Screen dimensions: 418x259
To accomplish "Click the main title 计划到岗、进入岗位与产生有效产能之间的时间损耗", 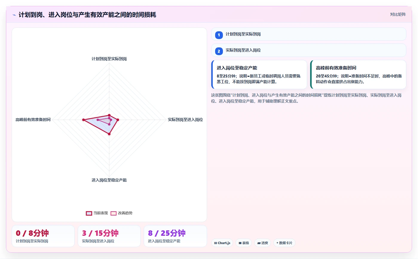I will point(87,15).
